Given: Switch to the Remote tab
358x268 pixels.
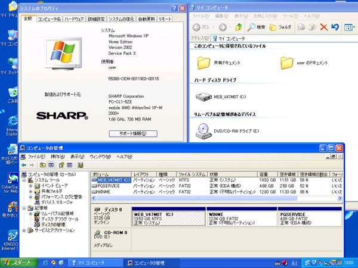Looking at the screenshot, I should pos(165,19).
